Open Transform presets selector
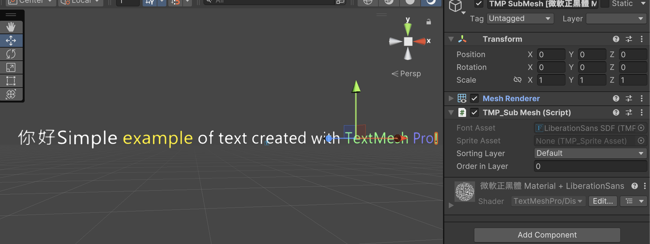 pyautogui.click(x=629, y=39)
